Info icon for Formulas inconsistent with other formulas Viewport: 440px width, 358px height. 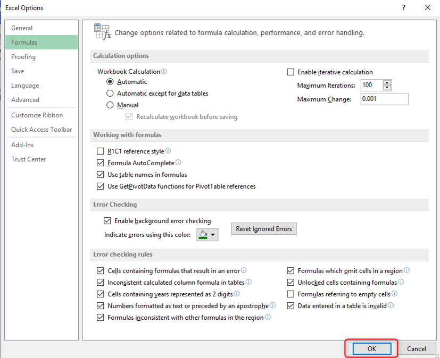(268, 317)
